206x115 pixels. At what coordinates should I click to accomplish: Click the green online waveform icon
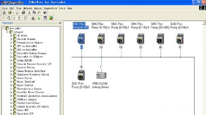[39, 18]
